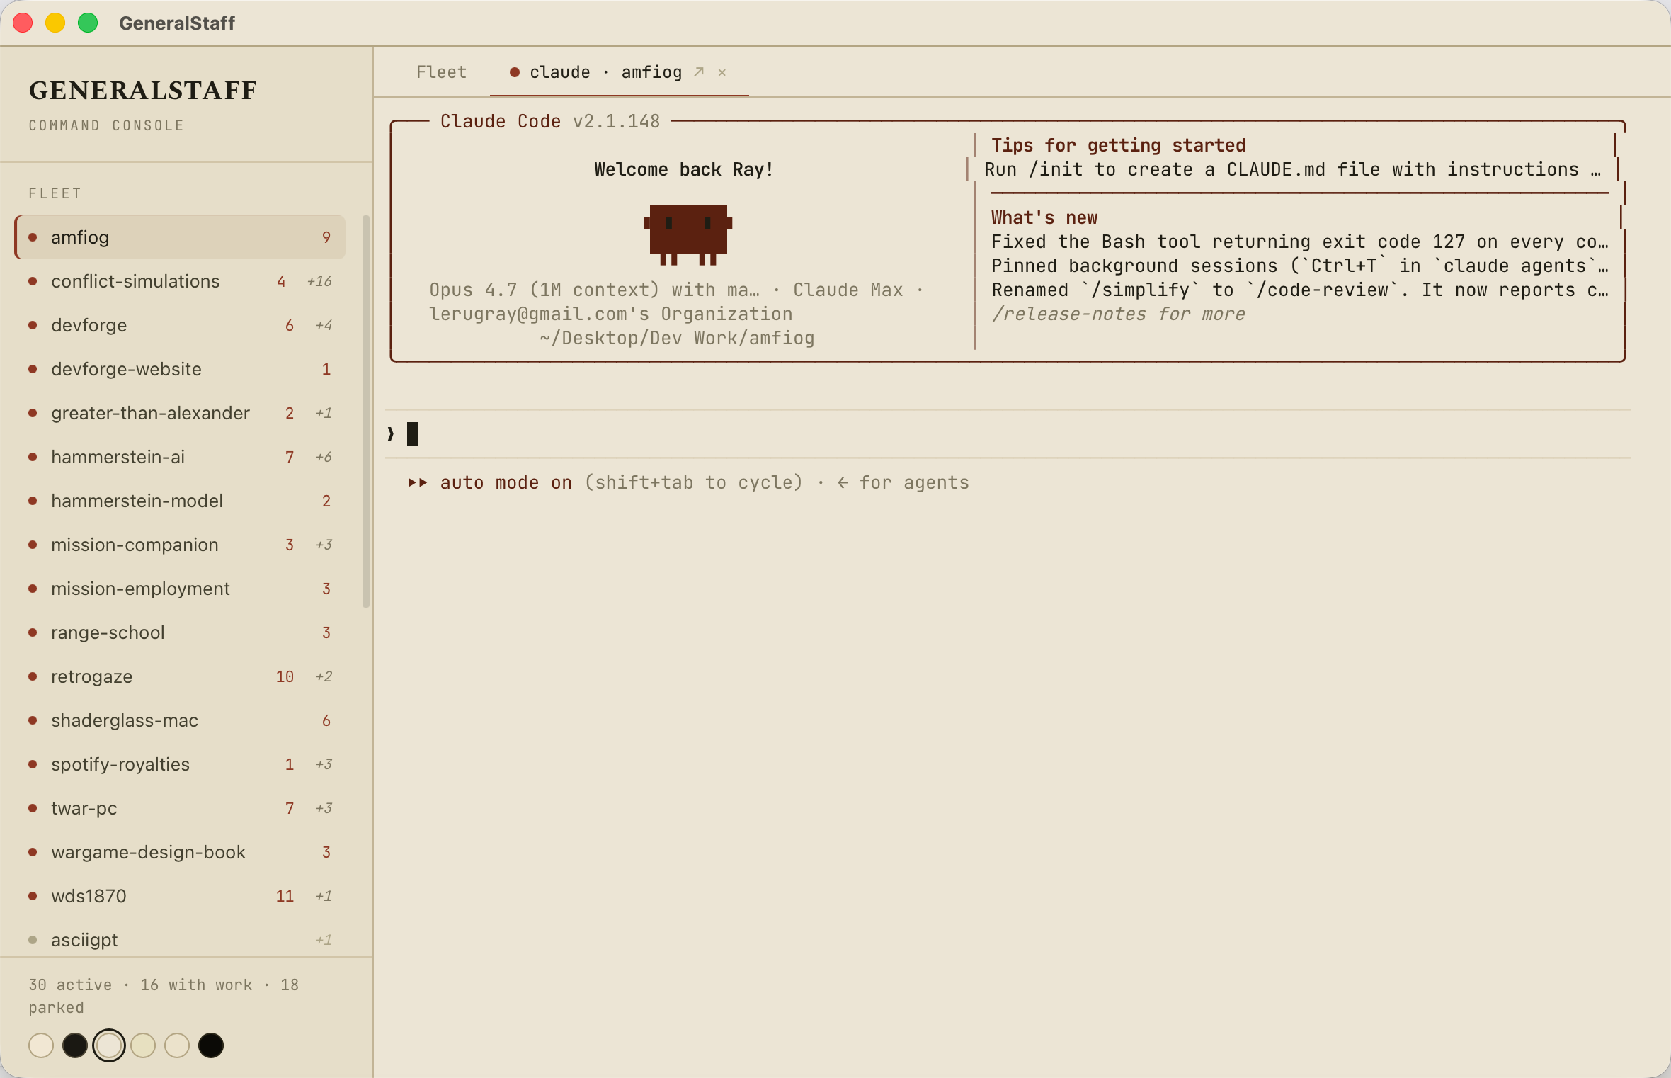Screen dimensions: 1671x1078
Task: Open retrogaze project
Action: click(180, 676)
